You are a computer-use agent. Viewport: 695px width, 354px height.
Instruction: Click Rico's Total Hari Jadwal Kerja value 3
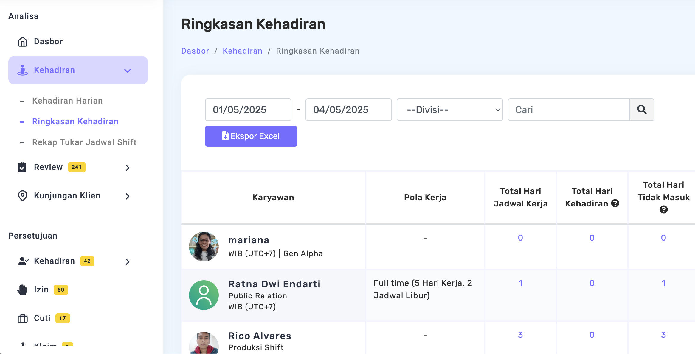click(520, 335)
